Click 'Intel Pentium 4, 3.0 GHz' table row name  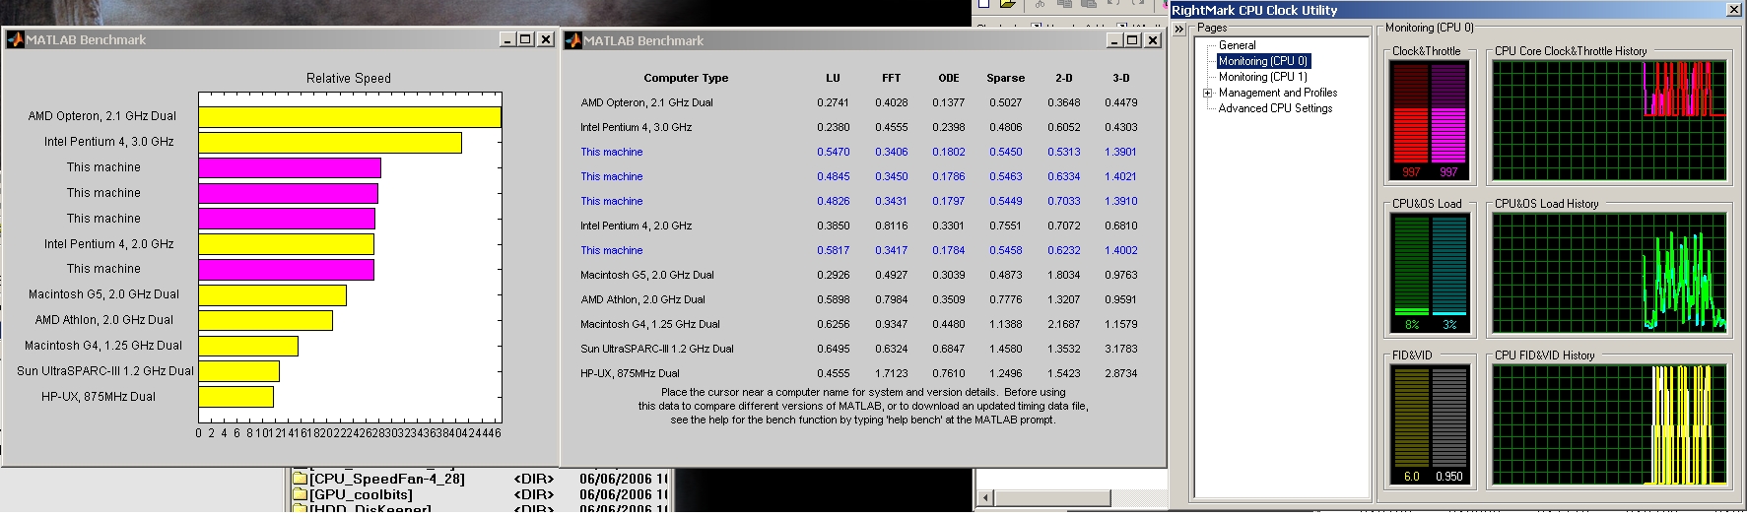(x=636, y=127)
